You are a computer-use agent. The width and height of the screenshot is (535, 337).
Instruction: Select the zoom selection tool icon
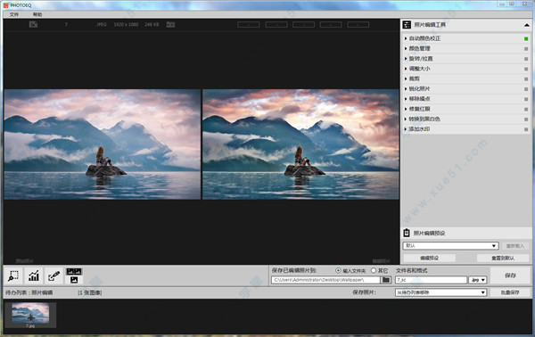pos(13,275)
